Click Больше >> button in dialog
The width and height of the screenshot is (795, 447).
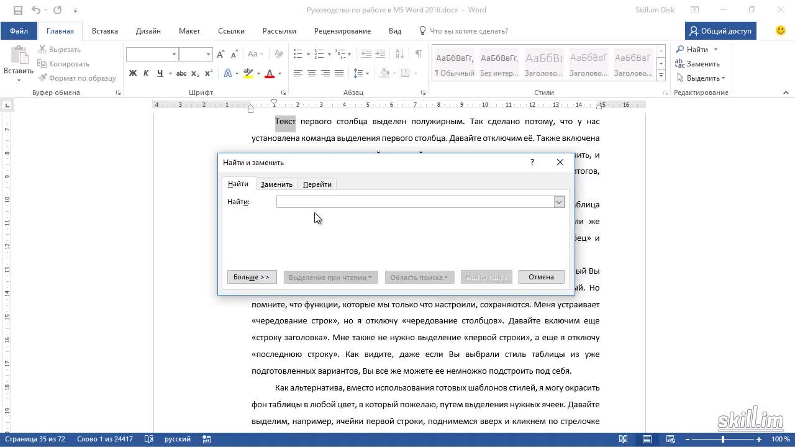point(252,277)
